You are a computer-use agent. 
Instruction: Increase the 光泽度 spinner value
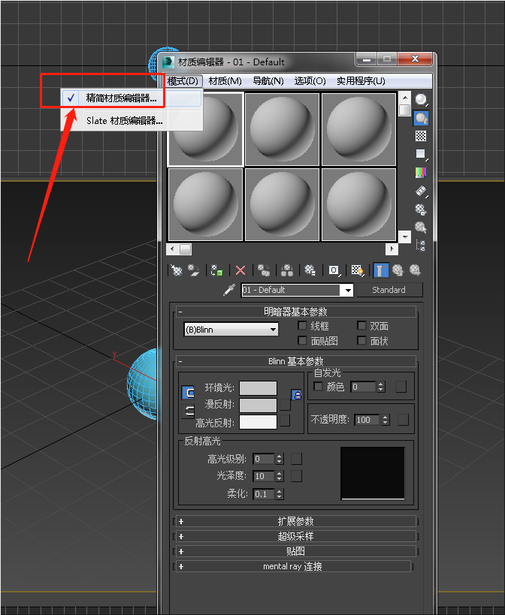[x=280, y=473]
